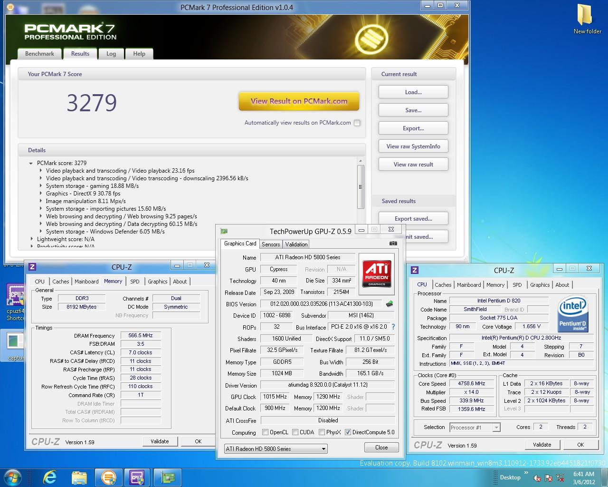Toggle the PhysX checkbox in GPU-Z
The height and width of the screenshot is (487, 608).
point(322,432)
